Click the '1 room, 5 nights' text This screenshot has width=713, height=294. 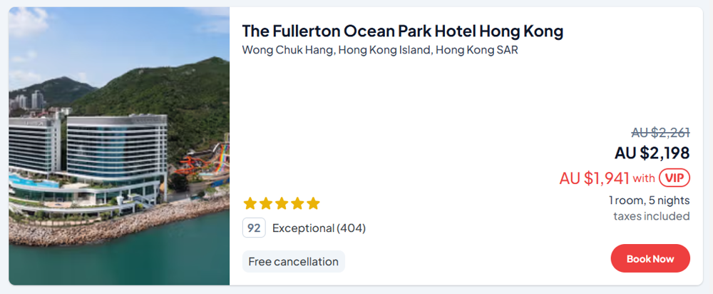coord(649,200)
